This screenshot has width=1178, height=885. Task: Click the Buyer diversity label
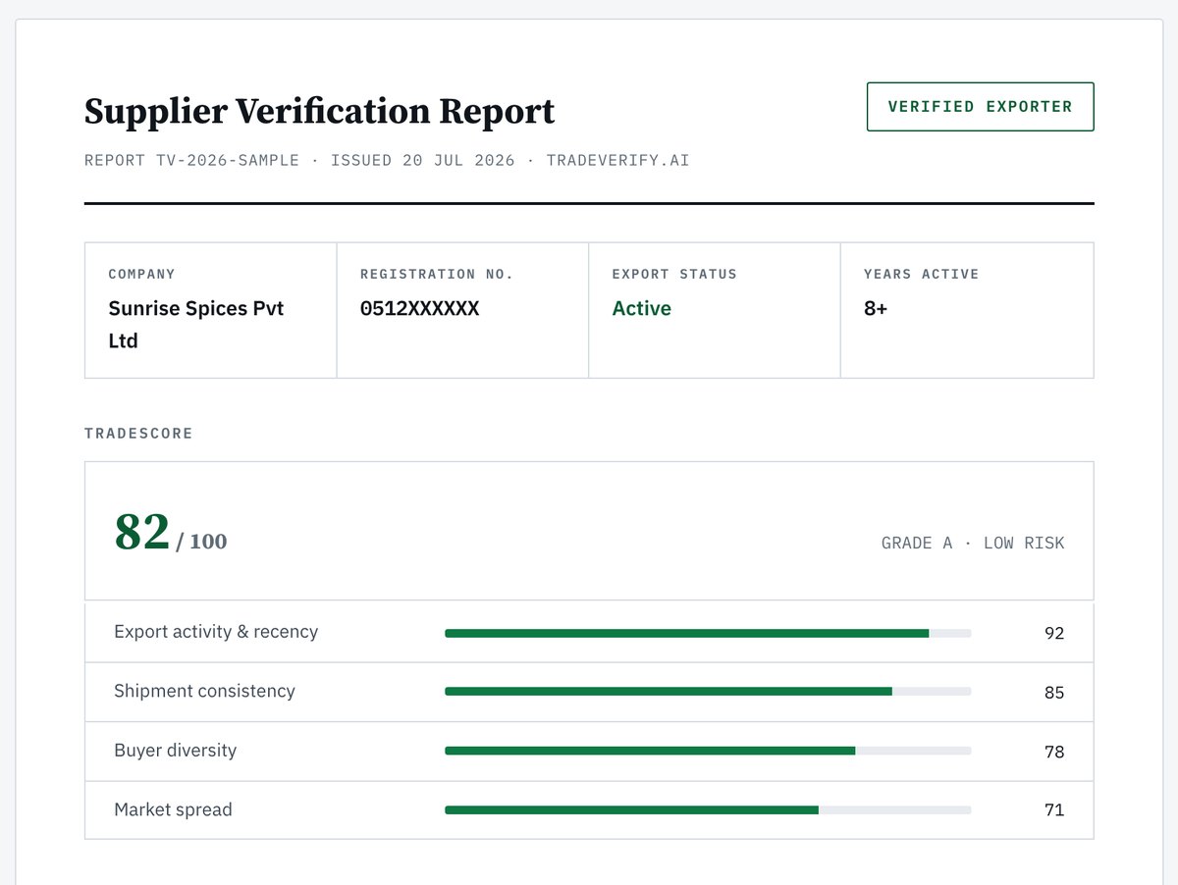[175, 751]
